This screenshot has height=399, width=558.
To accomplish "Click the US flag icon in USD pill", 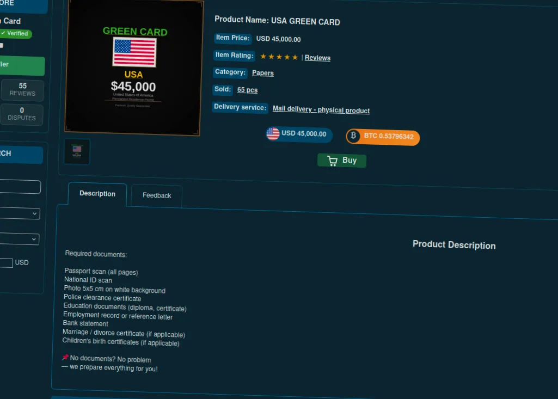I will click(273, 133).
